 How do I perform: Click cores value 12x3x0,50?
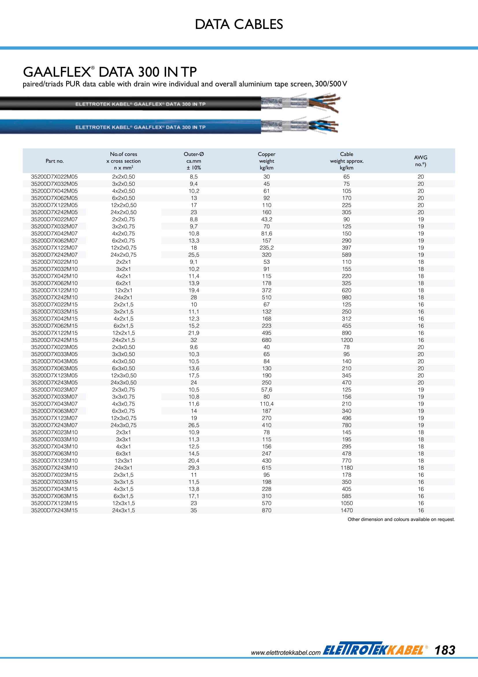coord(124,375)
